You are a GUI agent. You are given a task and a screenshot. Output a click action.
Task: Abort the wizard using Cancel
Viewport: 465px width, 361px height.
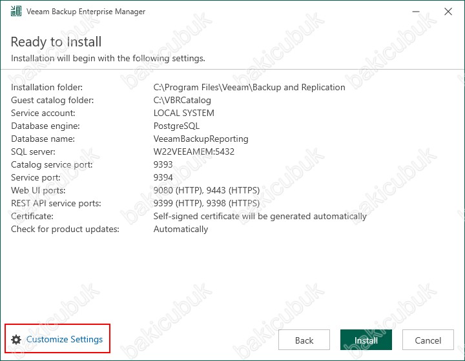[x=428, y=340]
